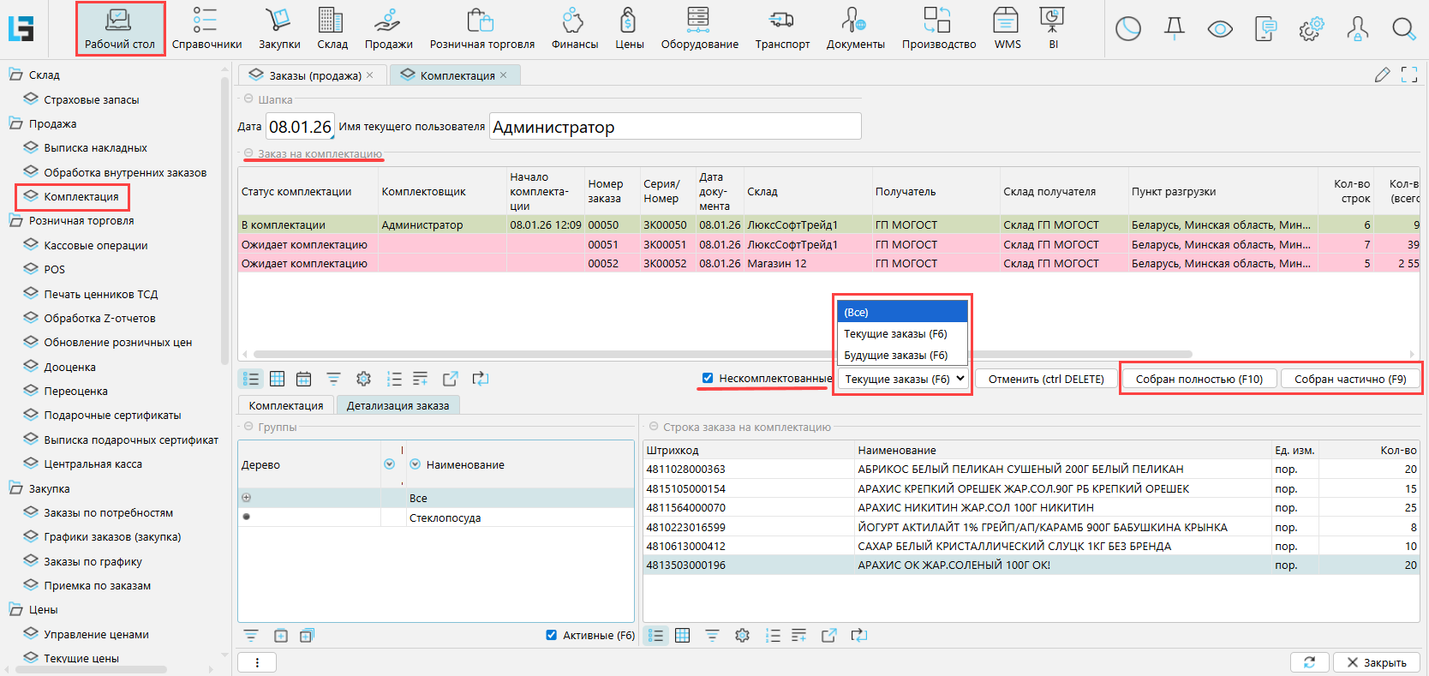Click the calendar icon in orders toolbar
The image size is (1429, 676).
coord(303,379)
